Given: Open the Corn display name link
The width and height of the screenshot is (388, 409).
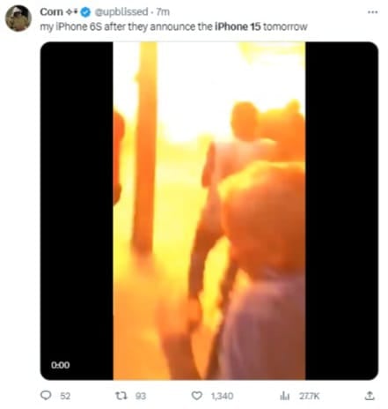Looking at the screenshot, I should [51, 11].
